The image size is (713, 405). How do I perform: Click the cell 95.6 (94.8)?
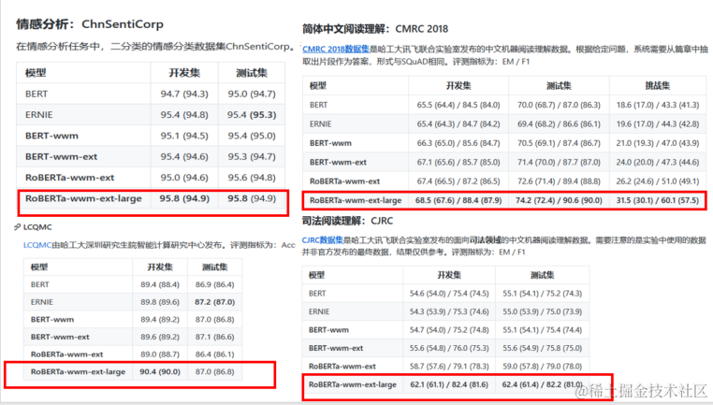pos(252,178)
